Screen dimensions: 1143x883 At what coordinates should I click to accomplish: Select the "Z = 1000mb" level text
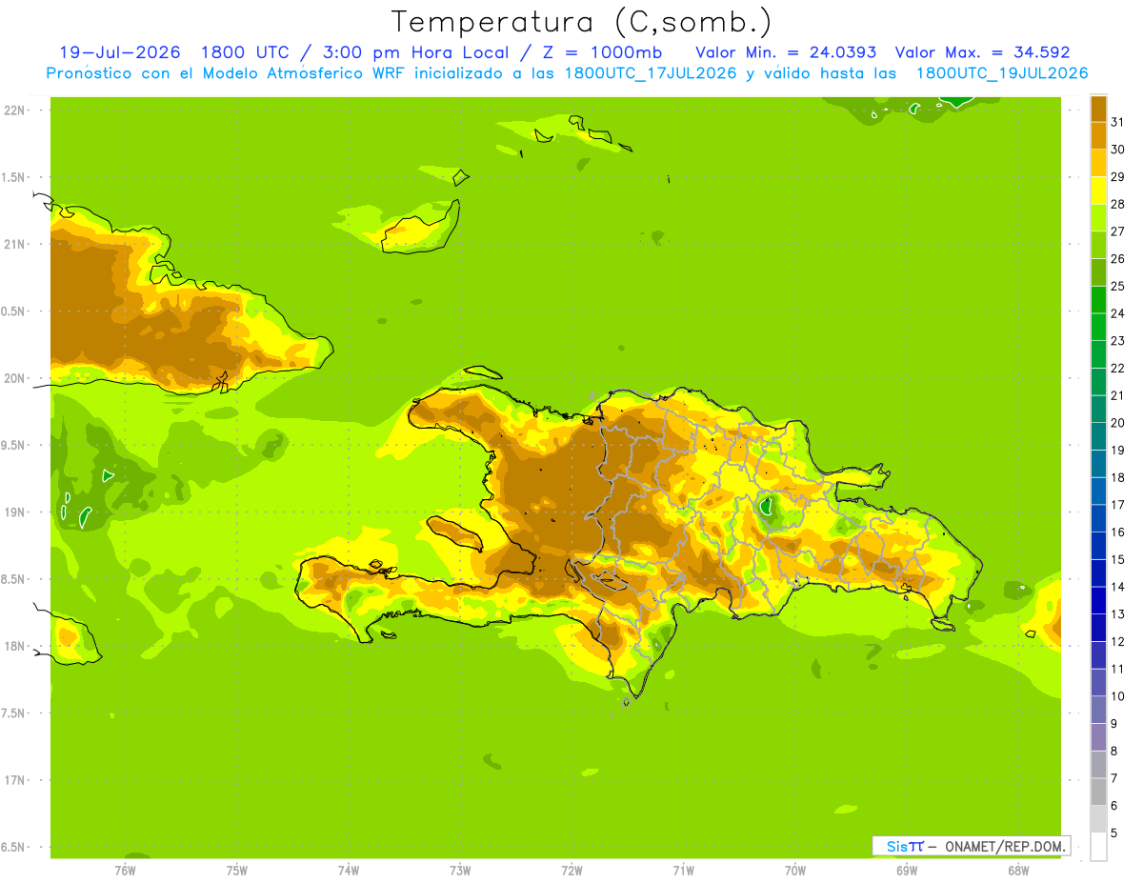coord(604,52)
